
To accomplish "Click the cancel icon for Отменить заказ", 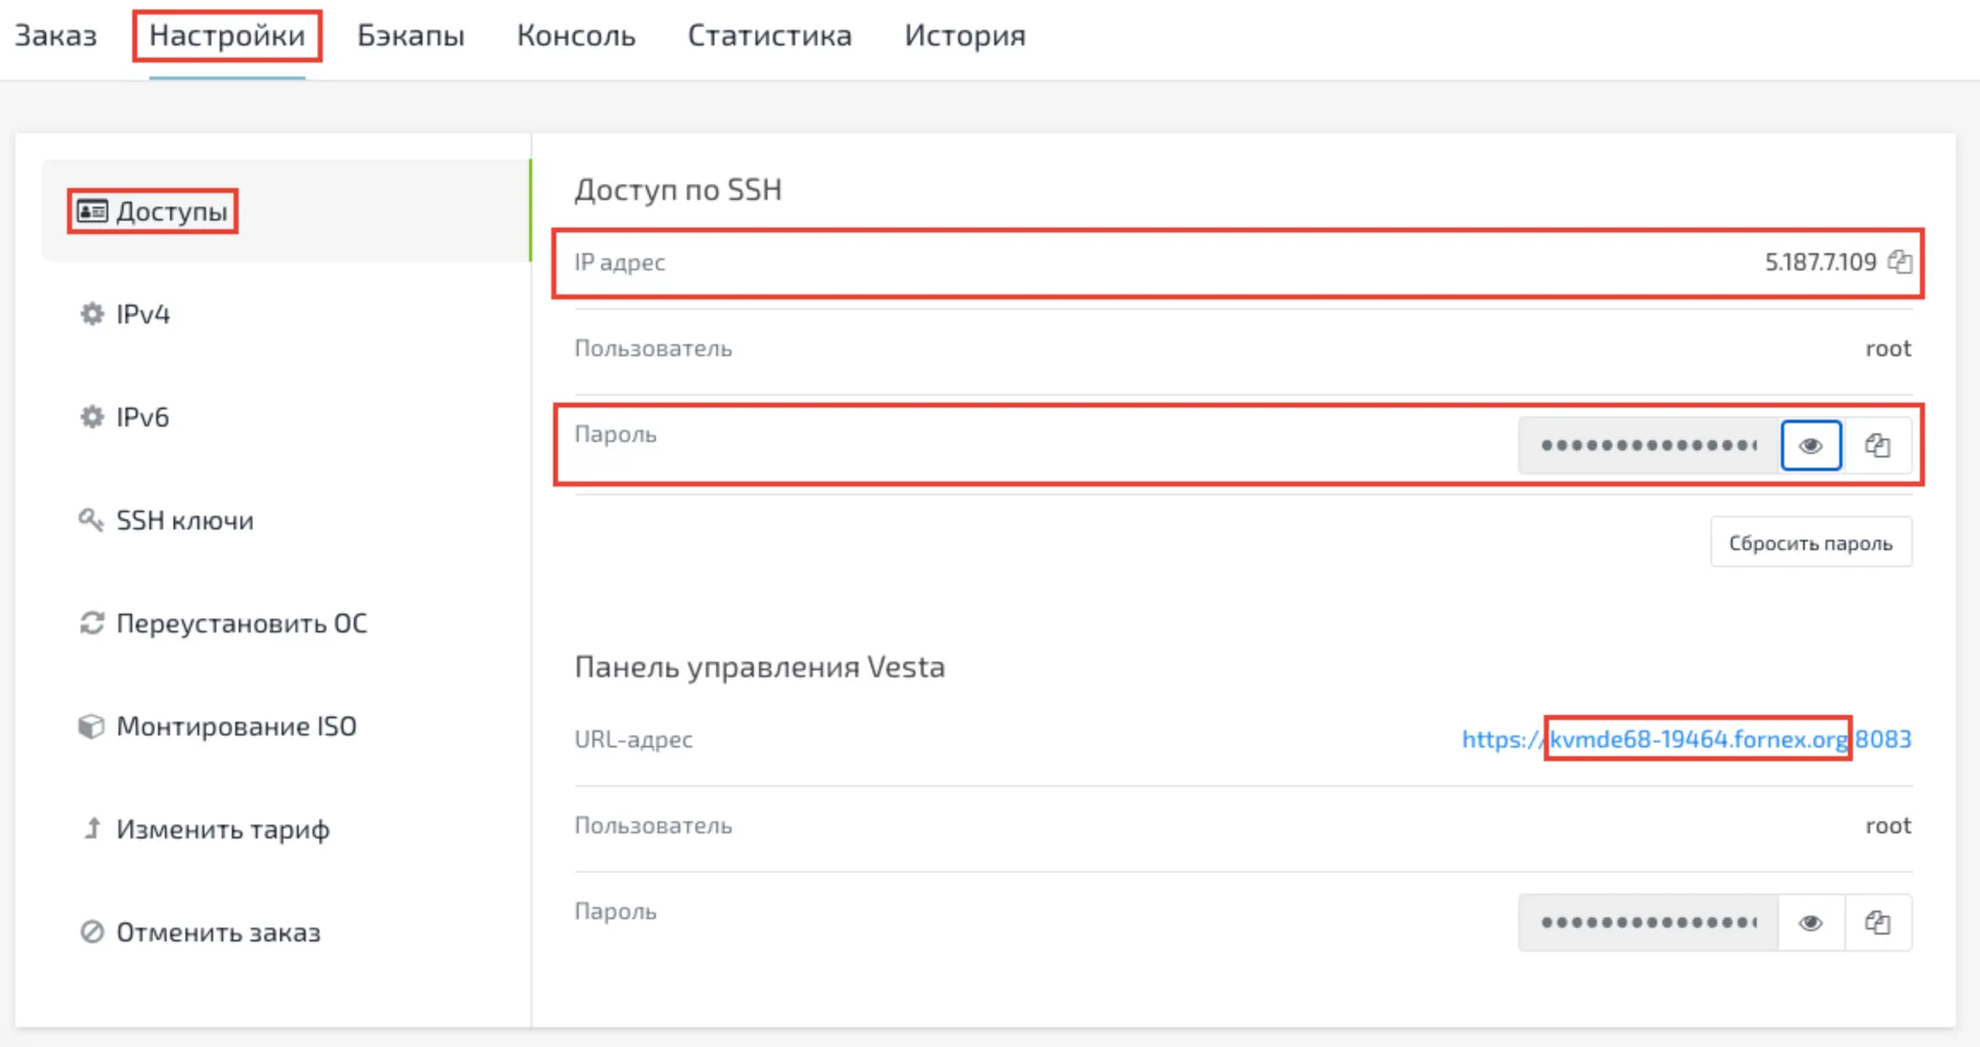I will coord(92,932).
